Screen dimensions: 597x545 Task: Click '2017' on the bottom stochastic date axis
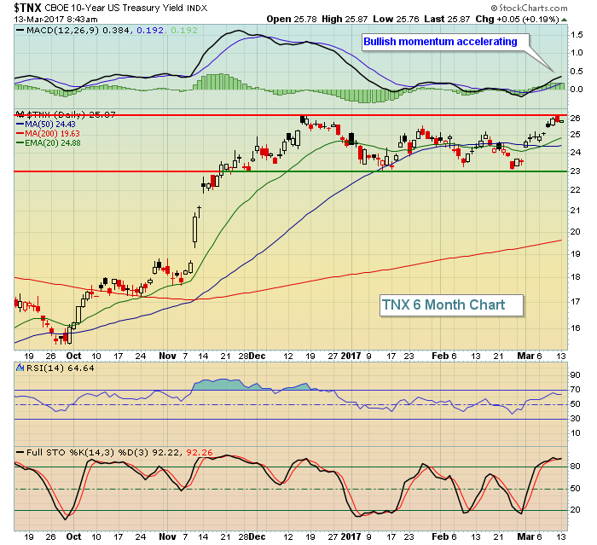coord(351,537)
